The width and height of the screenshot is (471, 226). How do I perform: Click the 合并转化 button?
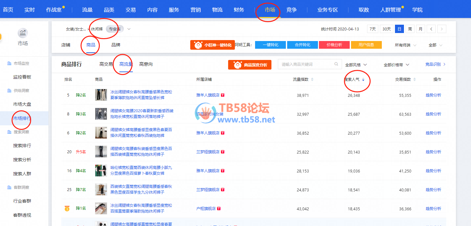303,45
